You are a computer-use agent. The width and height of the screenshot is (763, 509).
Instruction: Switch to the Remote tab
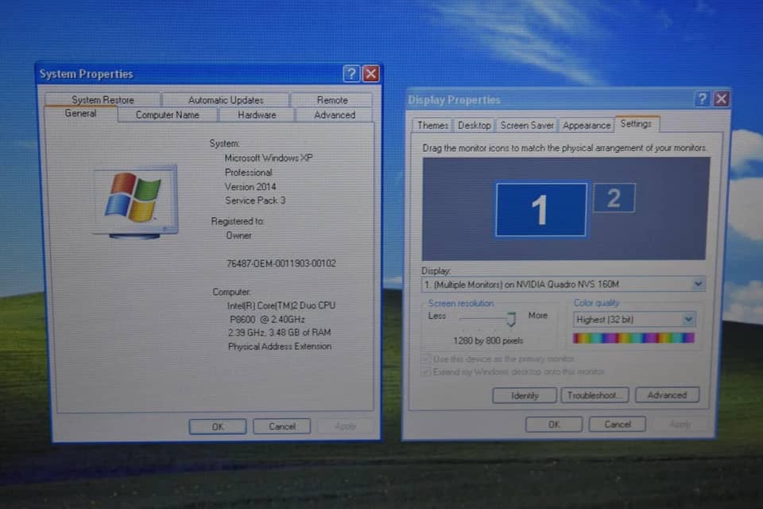click(x=332, y=100)
